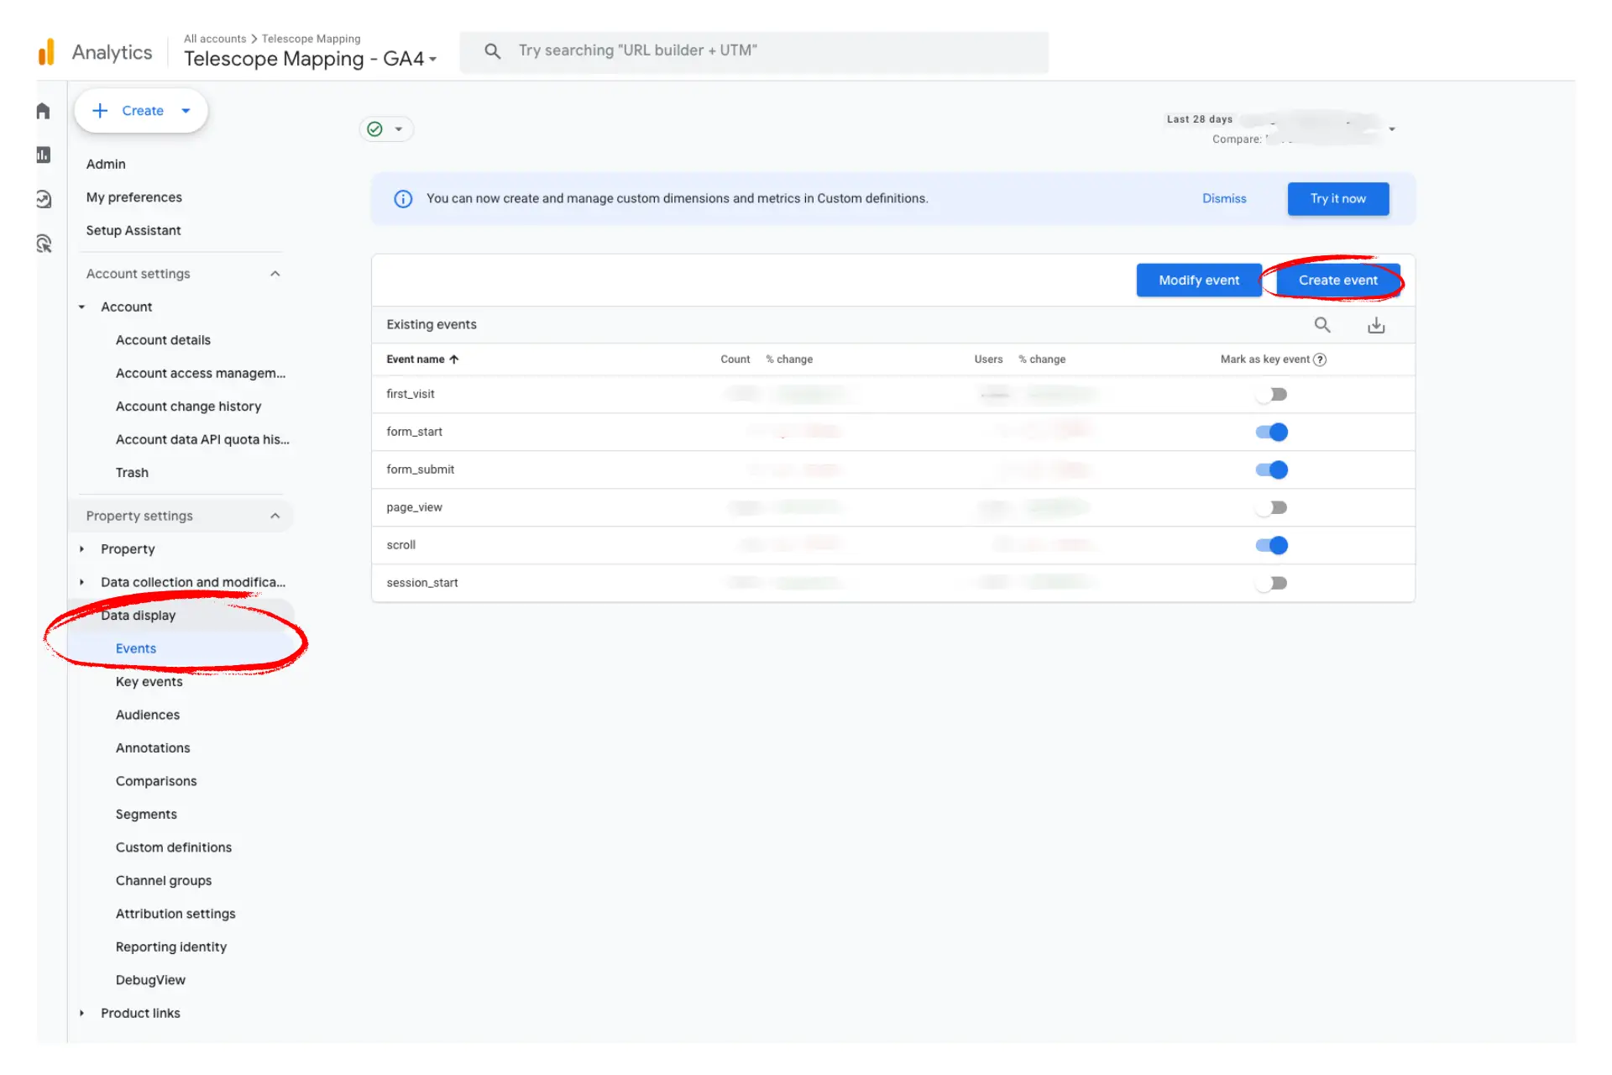The height and width of the screenshot is (1075, 1612).
Task: Open Audiences in the sidebar
Action: pos(148,716)
